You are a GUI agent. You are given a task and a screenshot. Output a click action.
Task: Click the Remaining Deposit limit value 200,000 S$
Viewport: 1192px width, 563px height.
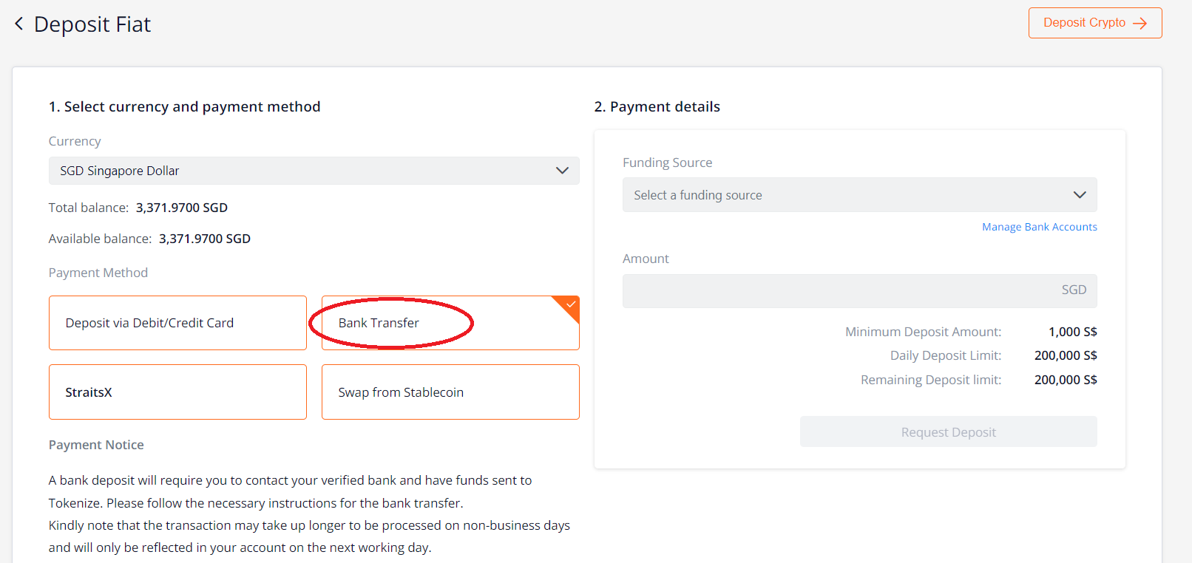[x=1066, y=380]
